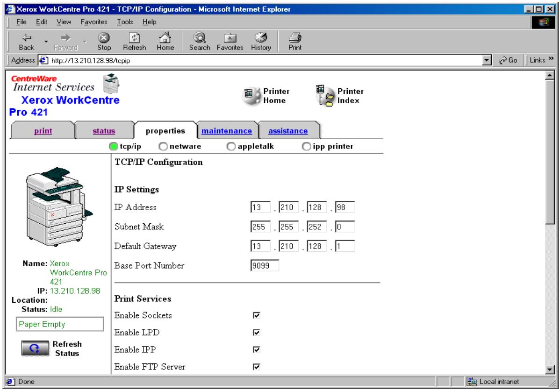Click the Paper Empty status box
The height and width of the screenshot is (391, 560).
[x=60, y=324]
